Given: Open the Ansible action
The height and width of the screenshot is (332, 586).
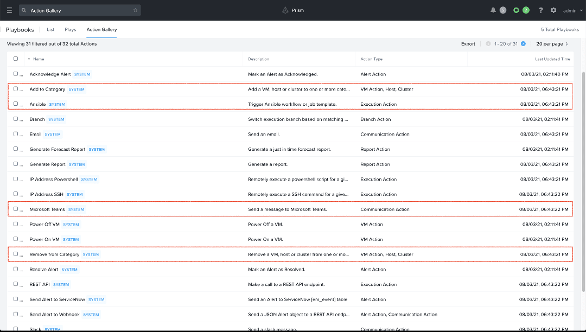Looking at the screenshot, I should (x=38, y=104).
